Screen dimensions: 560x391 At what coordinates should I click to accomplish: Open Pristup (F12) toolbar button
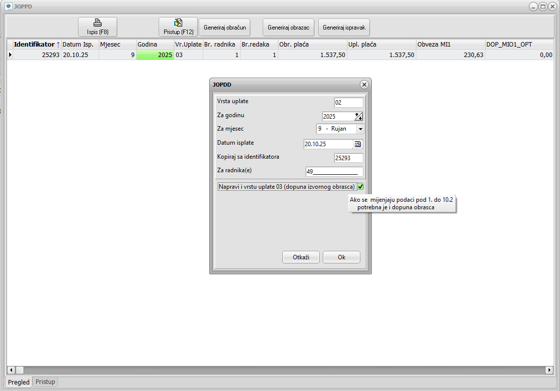click(178, 27)
